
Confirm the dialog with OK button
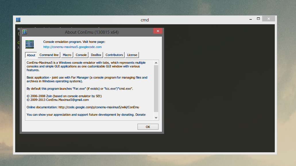(148, 127)
